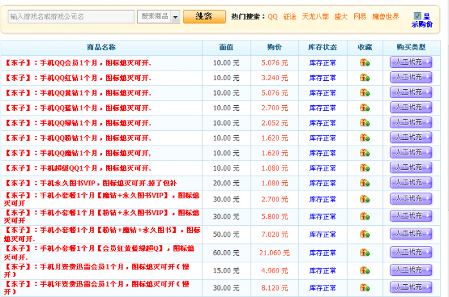The height and width of the screenshot is (297, 449).
Task: Open product 【东子】手机超级QQ1个月
Action: 78,168
